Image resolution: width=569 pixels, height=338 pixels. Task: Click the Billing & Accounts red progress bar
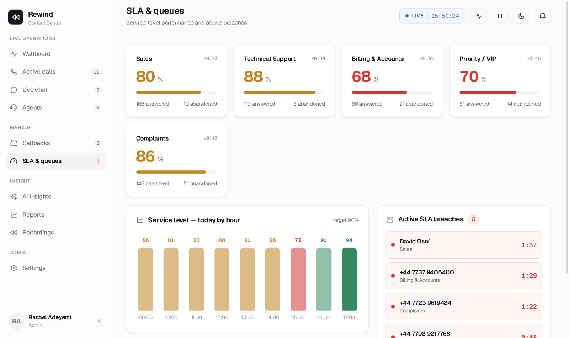pos(392,93)
